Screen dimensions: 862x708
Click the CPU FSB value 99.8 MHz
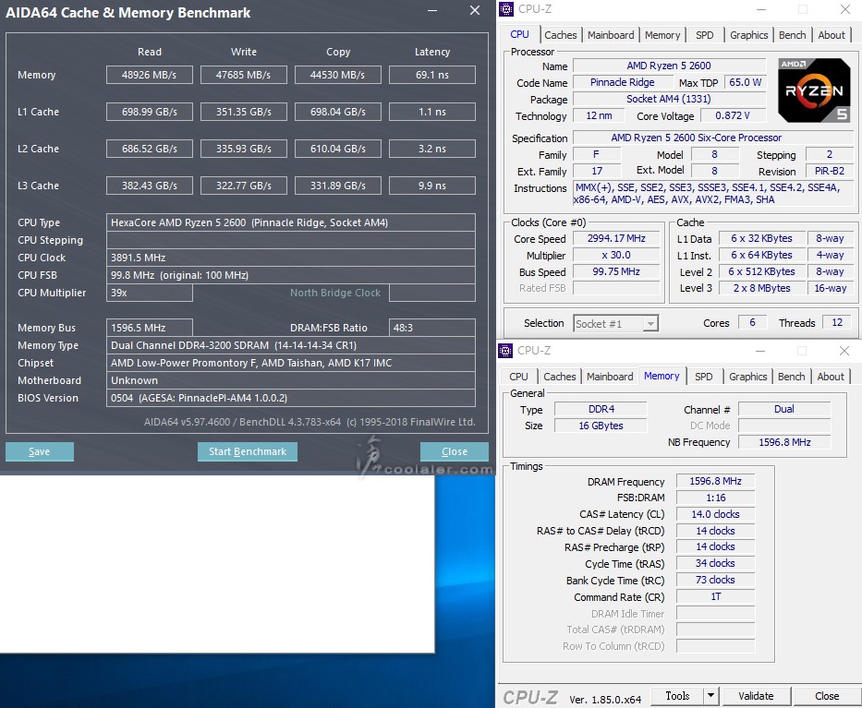[291, 275]
